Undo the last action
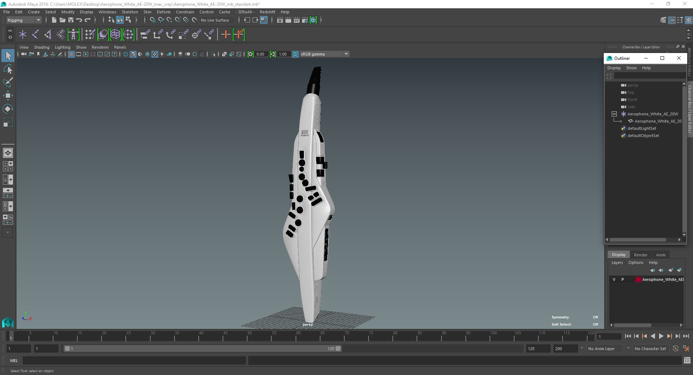The width and height of the screenshot is (693, 375). (79, 20)
